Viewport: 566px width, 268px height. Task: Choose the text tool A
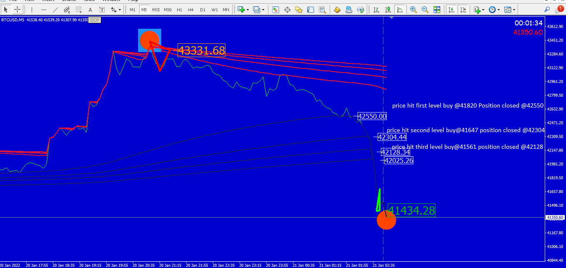tap(90, 9)
